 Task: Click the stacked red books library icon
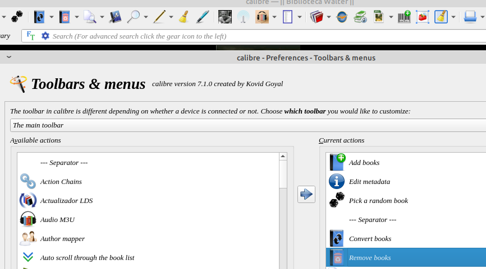(317, 17)
